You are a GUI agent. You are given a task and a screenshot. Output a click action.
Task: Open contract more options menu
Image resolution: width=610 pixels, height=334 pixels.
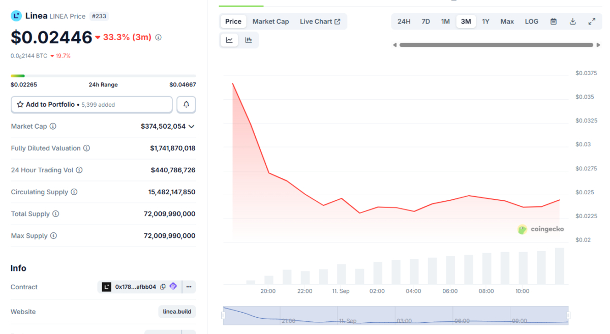pyautogui.click(x=189, y=287)
